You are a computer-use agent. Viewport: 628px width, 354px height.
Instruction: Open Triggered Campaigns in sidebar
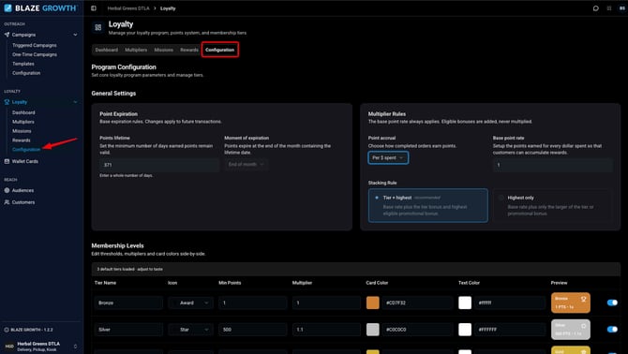pyautogui.click(x=35, y=45)
